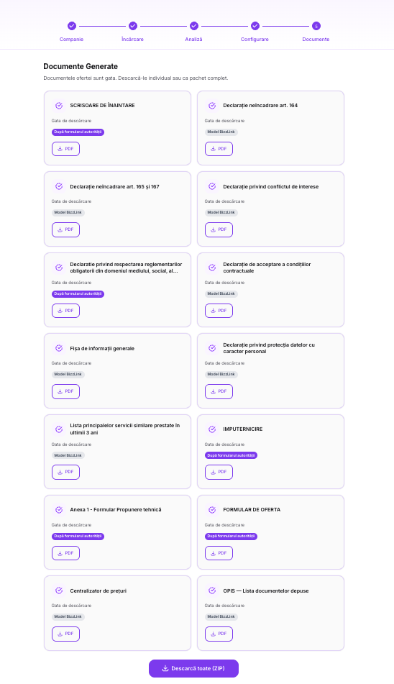Go to the Companie step

point(72,26)
